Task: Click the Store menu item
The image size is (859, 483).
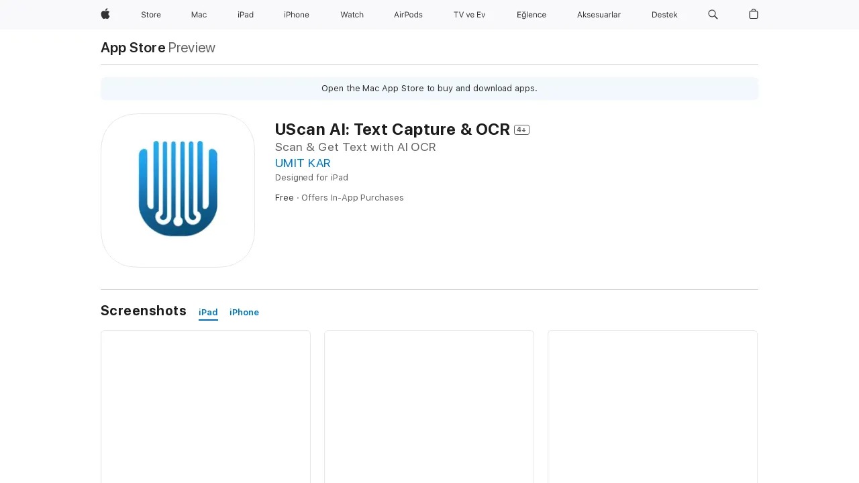Action: coord(150,15)
